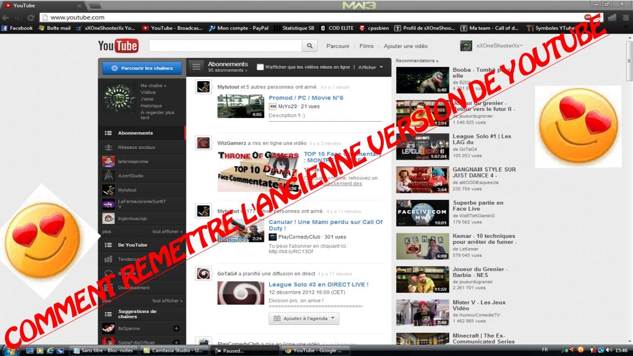Open the COD ELITE bookmark
Screen dimensions: 633x356
click(337, 28)
